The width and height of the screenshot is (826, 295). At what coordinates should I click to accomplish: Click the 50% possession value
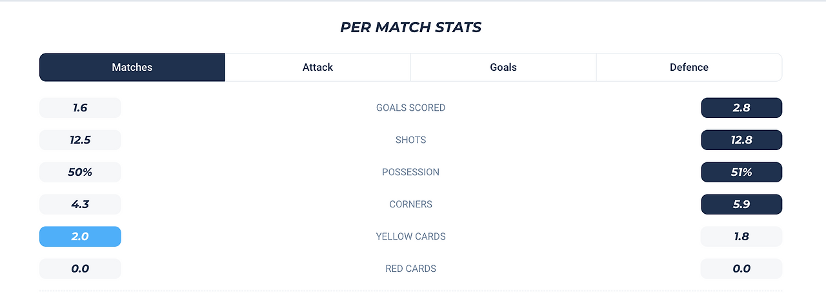(80, 172)
